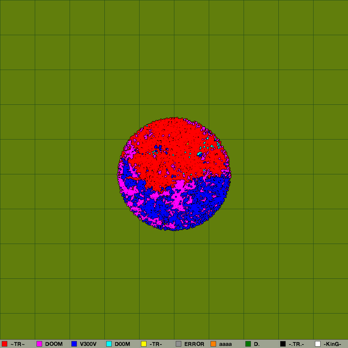Select the DOOM label next to magenta swatch

coord(54,344)
